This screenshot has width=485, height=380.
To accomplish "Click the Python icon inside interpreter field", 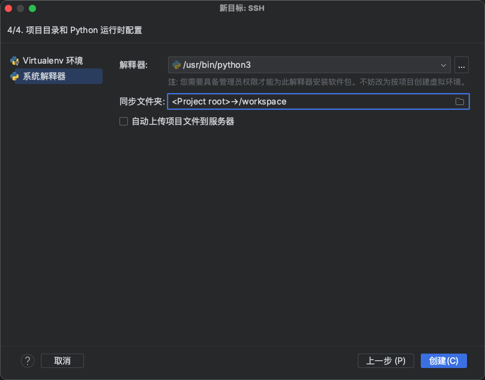I will 176,65.
